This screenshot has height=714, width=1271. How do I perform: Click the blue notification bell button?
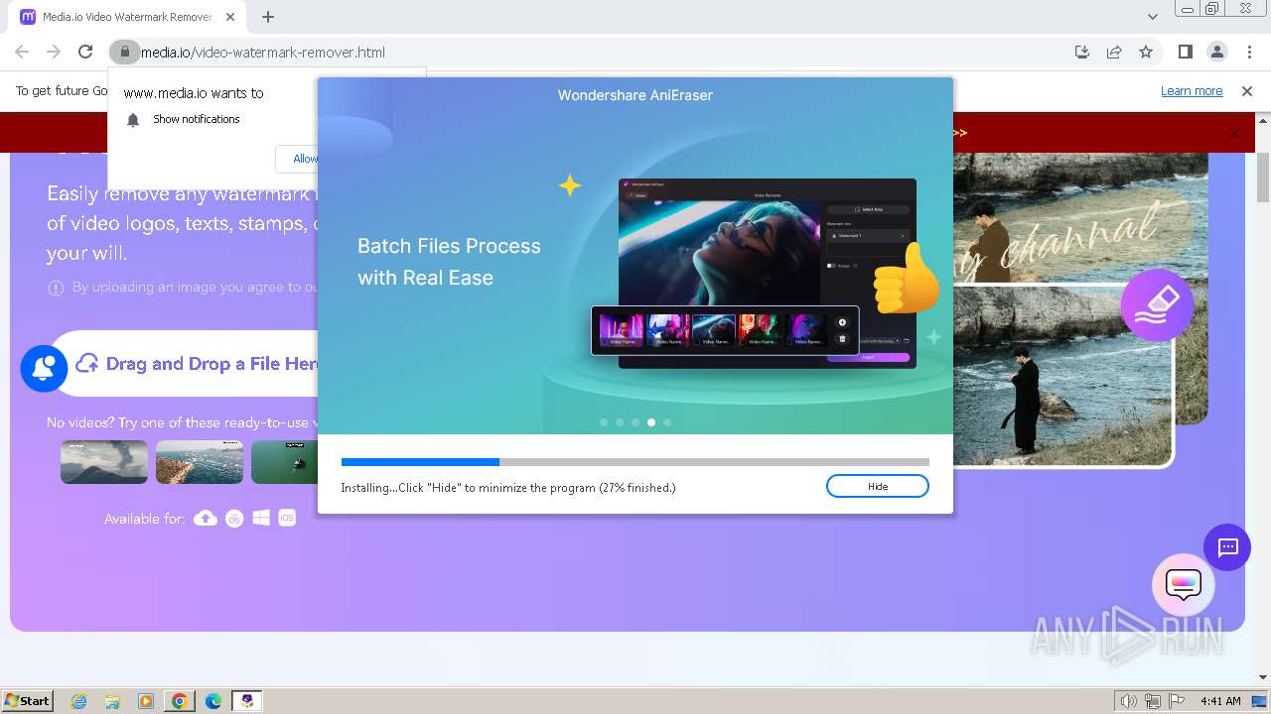coord(44,368)
